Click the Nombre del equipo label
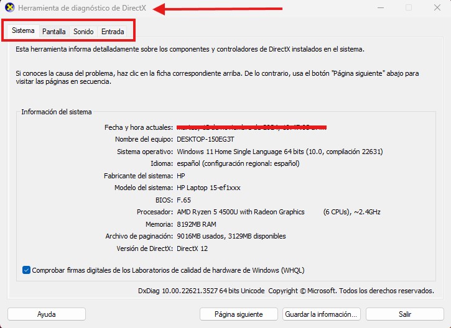451x328 pixels. pyautogui.click(x=144, y=139)
